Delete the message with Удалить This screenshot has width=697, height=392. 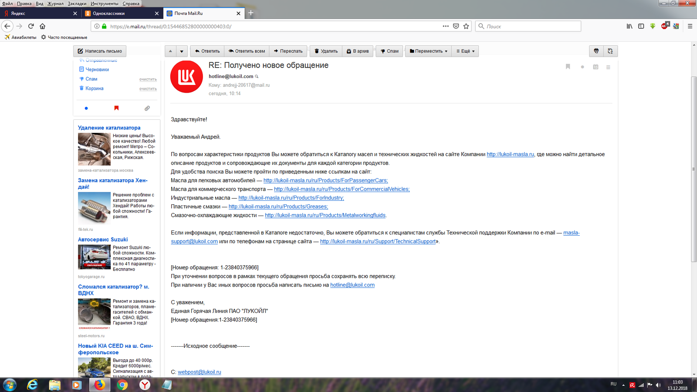[326, 51]
